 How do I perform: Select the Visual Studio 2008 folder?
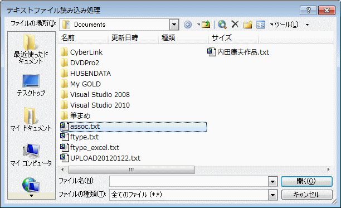click(x=95, y=95)
